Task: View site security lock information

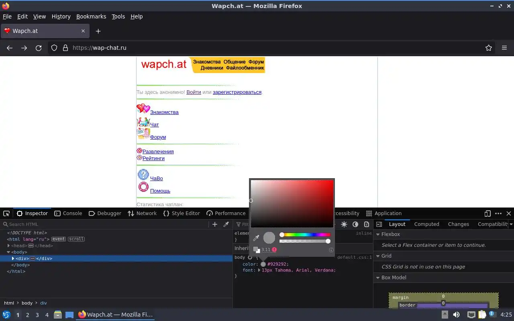Action: pos(65,48)
